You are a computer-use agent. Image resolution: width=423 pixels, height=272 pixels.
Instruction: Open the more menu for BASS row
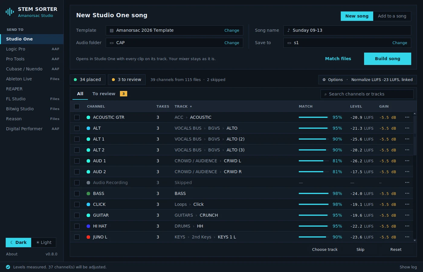[407, 193]
